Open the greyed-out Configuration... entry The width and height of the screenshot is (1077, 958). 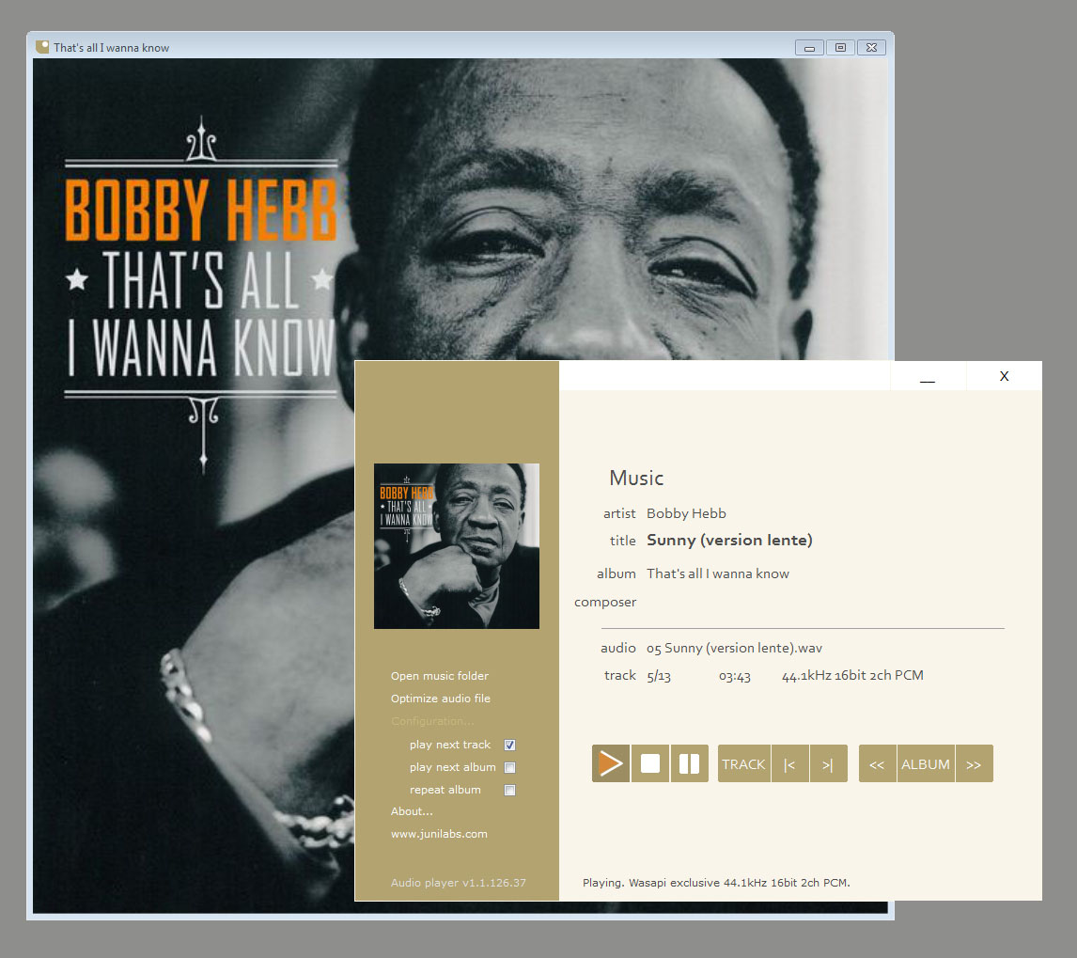pyautogui.click(x=432, y=721)
